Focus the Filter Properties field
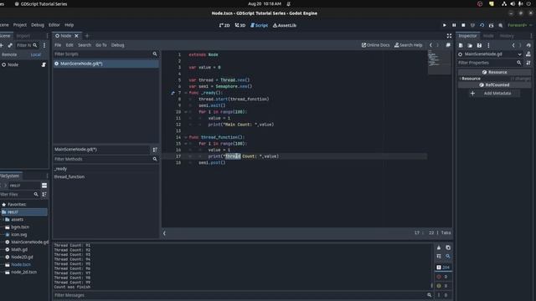 click(492, 63)
